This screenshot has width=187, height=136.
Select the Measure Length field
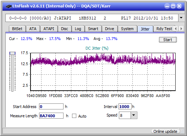51,116
